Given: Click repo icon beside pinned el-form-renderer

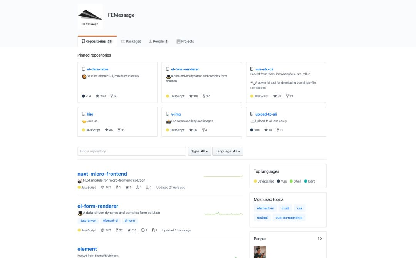Looking at the screenshot, I should coord(168,69).
